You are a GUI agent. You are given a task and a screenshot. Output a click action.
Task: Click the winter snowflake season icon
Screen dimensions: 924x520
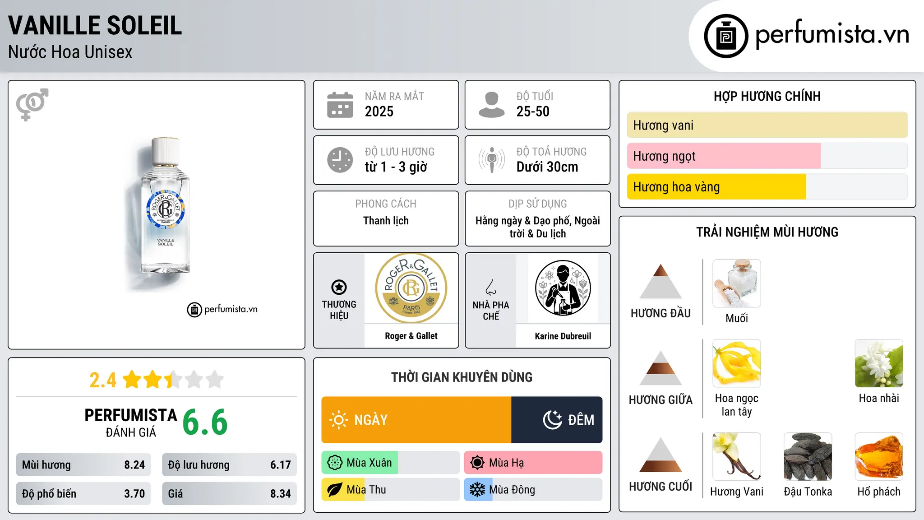477,490
